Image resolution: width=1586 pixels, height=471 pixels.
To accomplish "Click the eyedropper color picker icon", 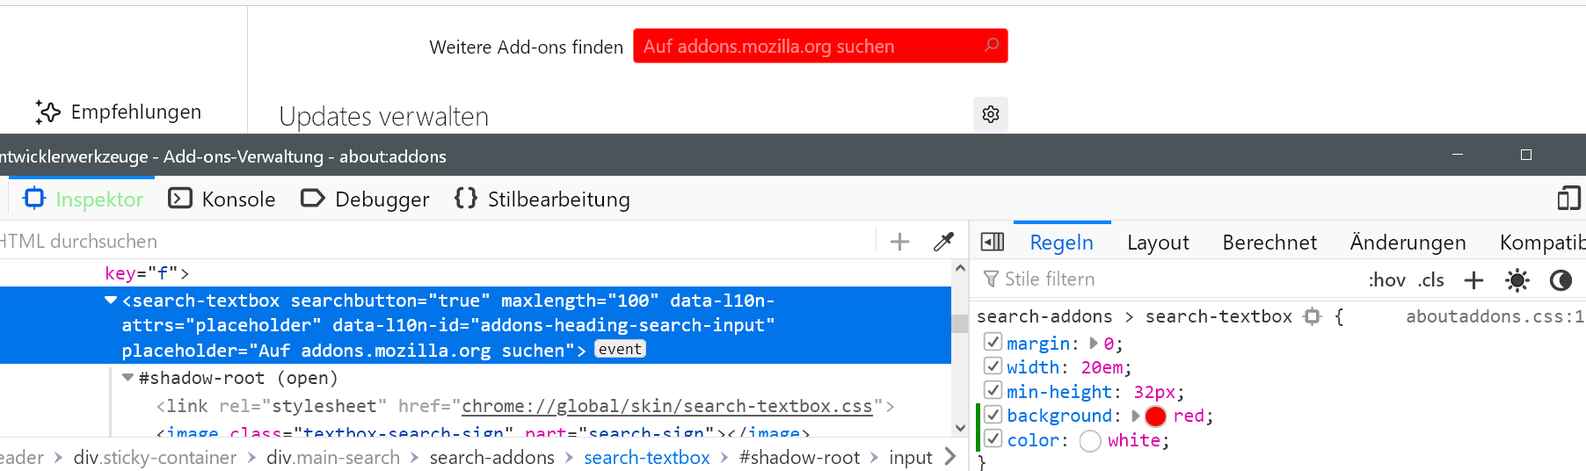I will 943,242.
